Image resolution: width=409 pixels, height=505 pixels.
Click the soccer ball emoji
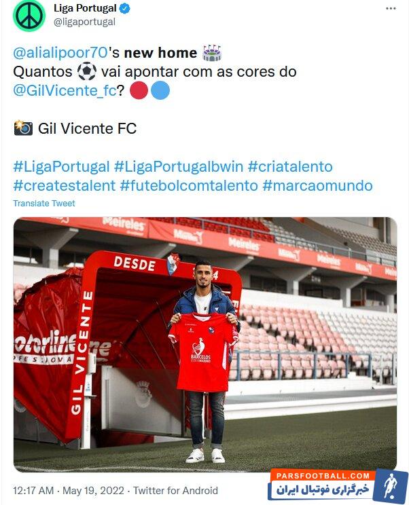[x=87, y=71]
